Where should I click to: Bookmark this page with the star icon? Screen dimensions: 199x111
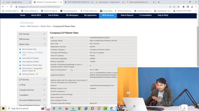pos(178,7)
